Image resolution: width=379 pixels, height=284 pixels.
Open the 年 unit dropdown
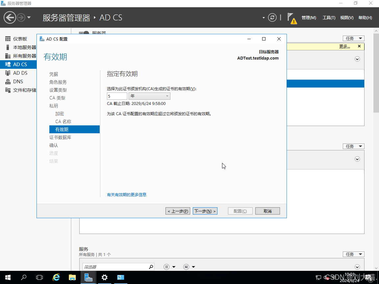click(149, 96)
